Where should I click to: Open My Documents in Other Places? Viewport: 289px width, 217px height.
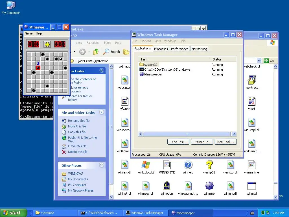(x=78, y=179)
